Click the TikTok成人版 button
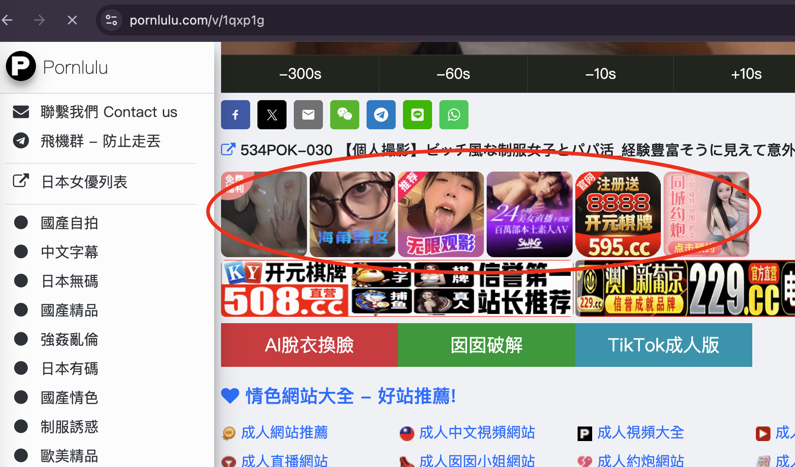The image size is (795, 467). [664, 345]
